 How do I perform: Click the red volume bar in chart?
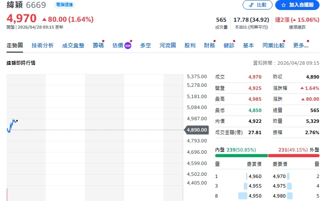7,194
